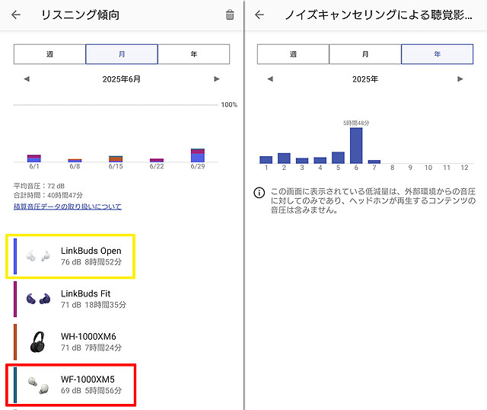Image resolution: width=487 pixels, height=410 pixels.
Task: Open 積算音圧データの取り扱いについて link
Action: click(68, 207)
